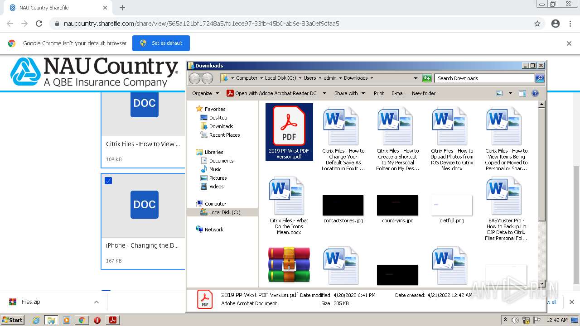The height and width of the screenshot is (326, 580).
Task: Expand the Open with dropdown arrow
Action: 324,93
